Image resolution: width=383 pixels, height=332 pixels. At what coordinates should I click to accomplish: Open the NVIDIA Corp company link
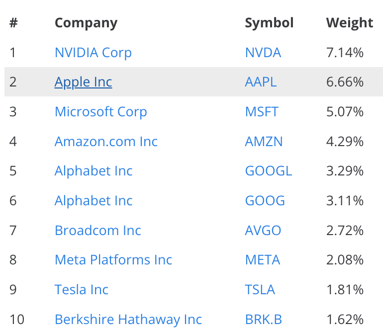tap(93, 53)
